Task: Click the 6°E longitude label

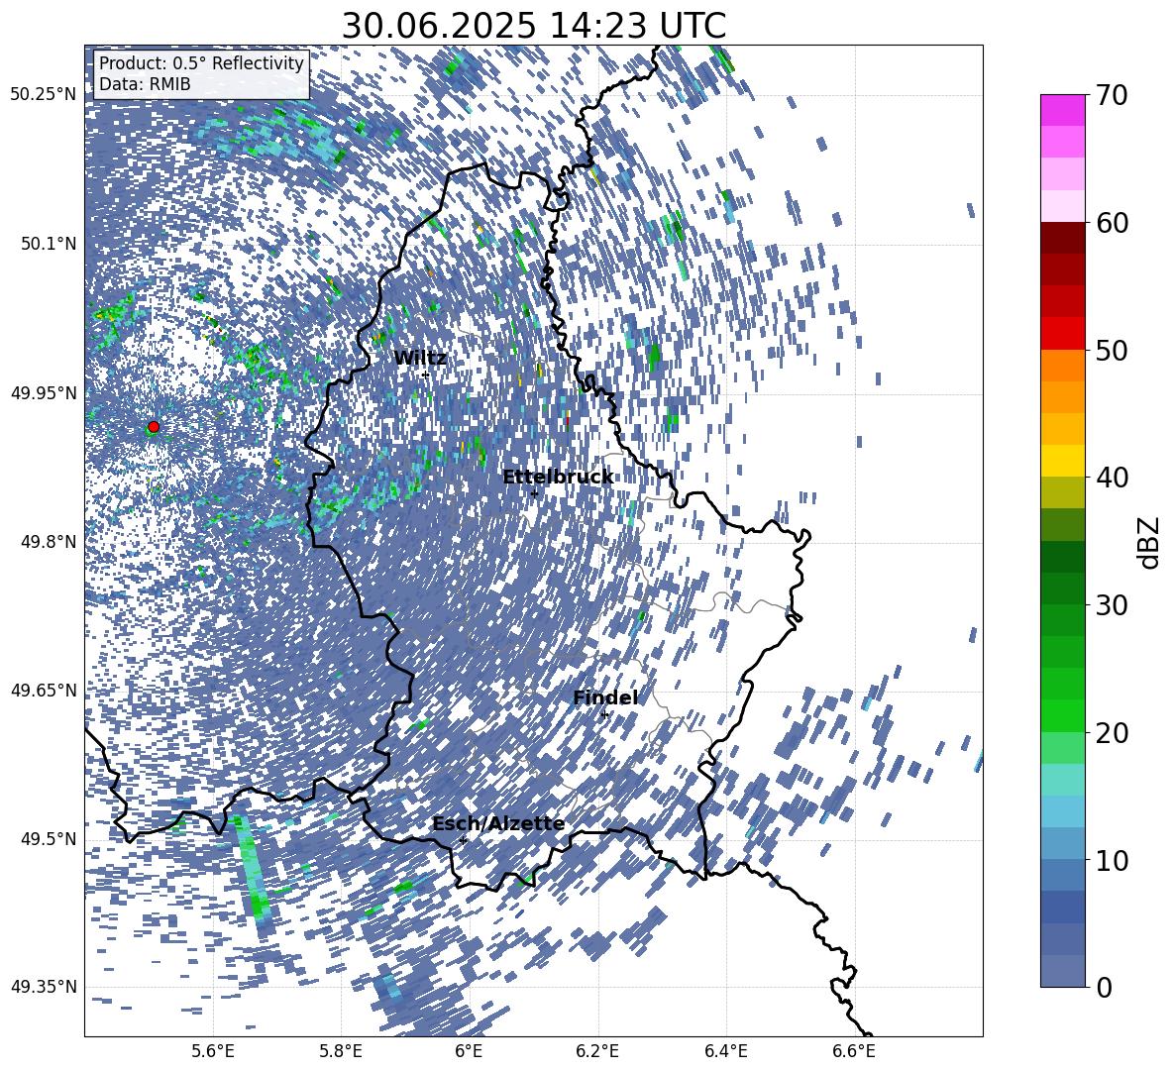Action: tap(469, 1051)
